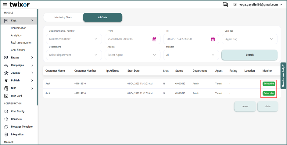
Task: Click the Message Template bubble icon
Action: tap(6, 127)
